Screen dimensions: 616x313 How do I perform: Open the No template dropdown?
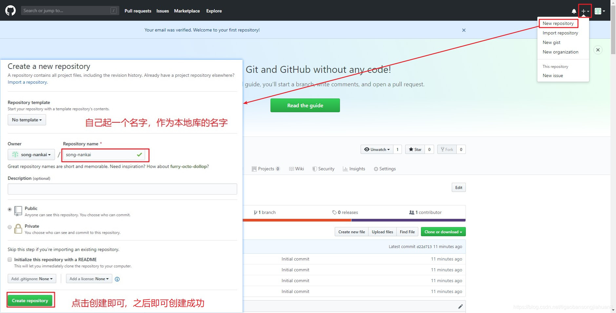click(x=27, y=120)
